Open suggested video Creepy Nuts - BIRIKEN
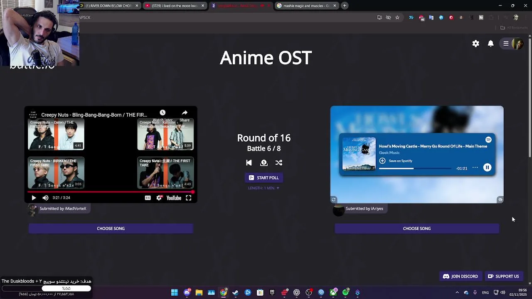The width and height of the screenshot is (532, 299). (56, 173)
